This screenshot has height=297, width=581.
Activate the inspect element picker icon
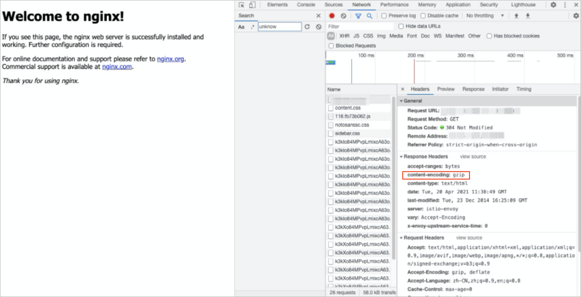pyautogui.click(x=242, y=5)
